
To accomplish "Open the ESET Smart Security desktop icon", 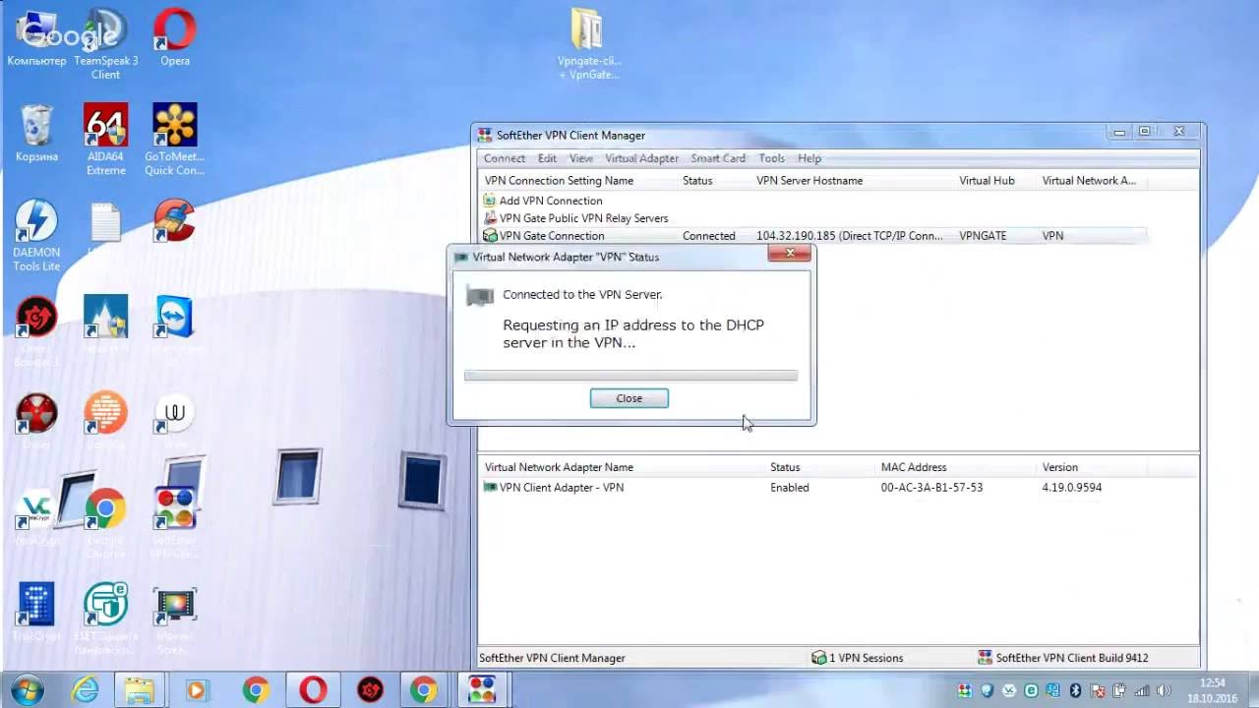I will pyautogui.click(x=105, y=618).
